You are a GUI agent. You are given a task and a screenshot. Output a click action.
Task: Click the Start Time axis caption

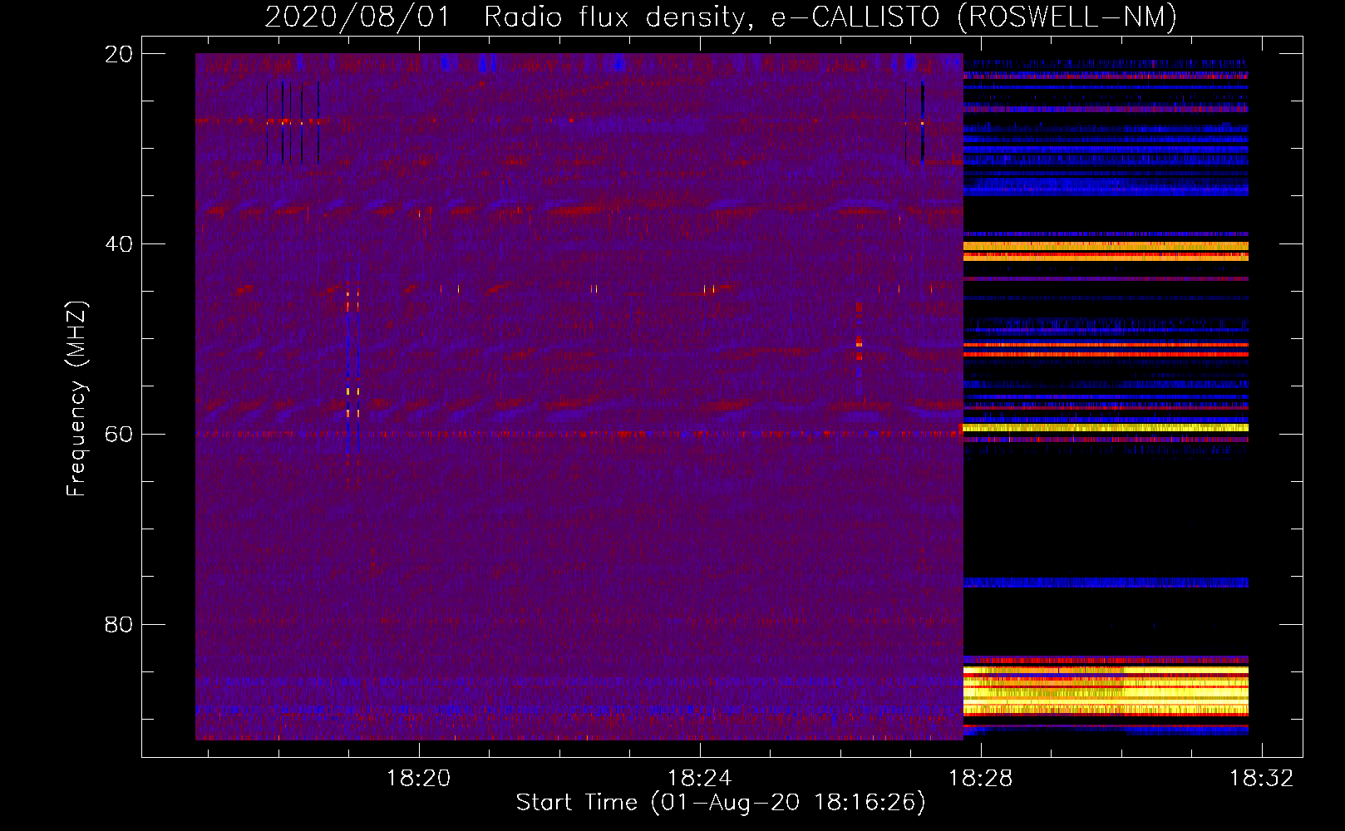721,803
